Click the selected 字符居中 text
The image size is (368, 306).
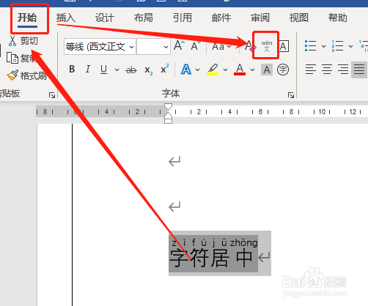click(x=210, y=258)
